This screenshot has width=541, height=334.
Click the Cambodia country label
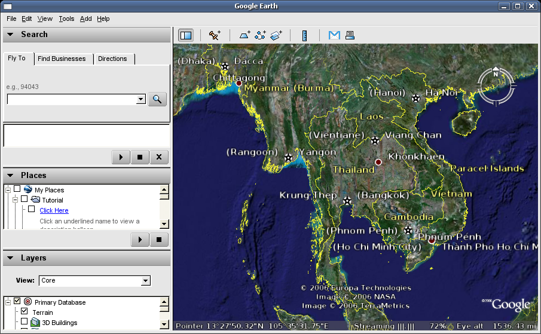click(x=409, y=217)
